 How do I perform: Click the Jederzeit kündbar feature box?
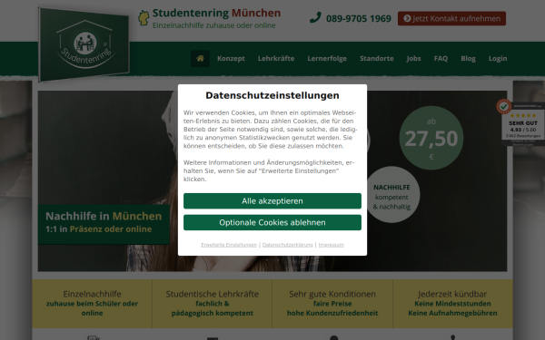[x=452, y=304]
